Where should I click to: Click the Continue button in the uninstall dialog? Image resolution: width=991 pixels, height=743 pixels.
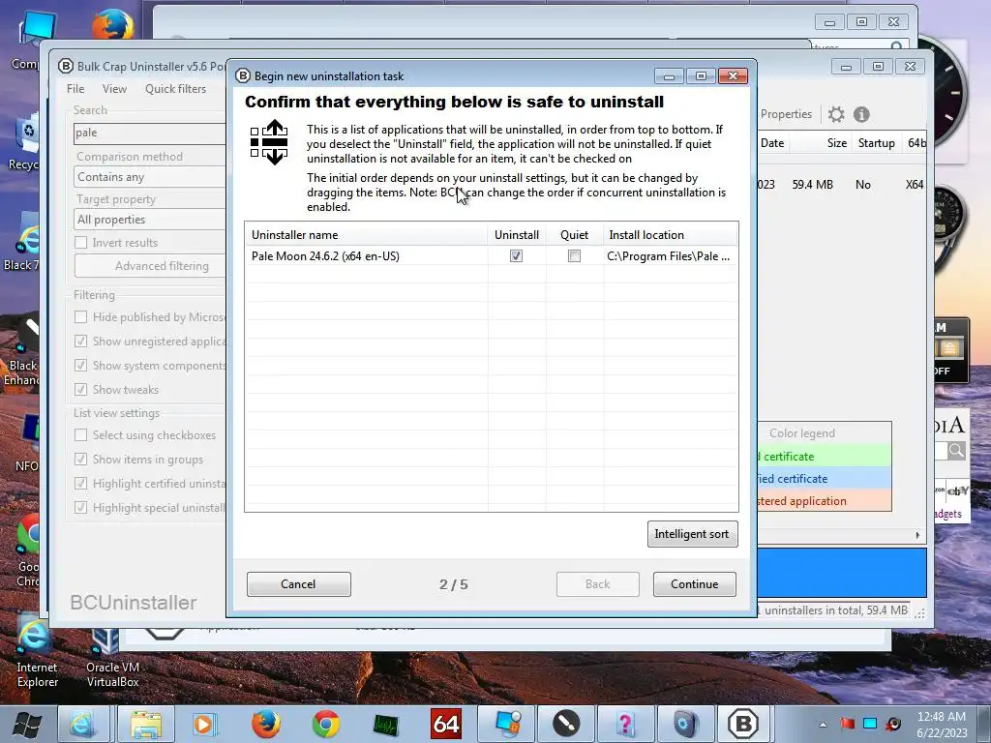click(x=694, y=583)
